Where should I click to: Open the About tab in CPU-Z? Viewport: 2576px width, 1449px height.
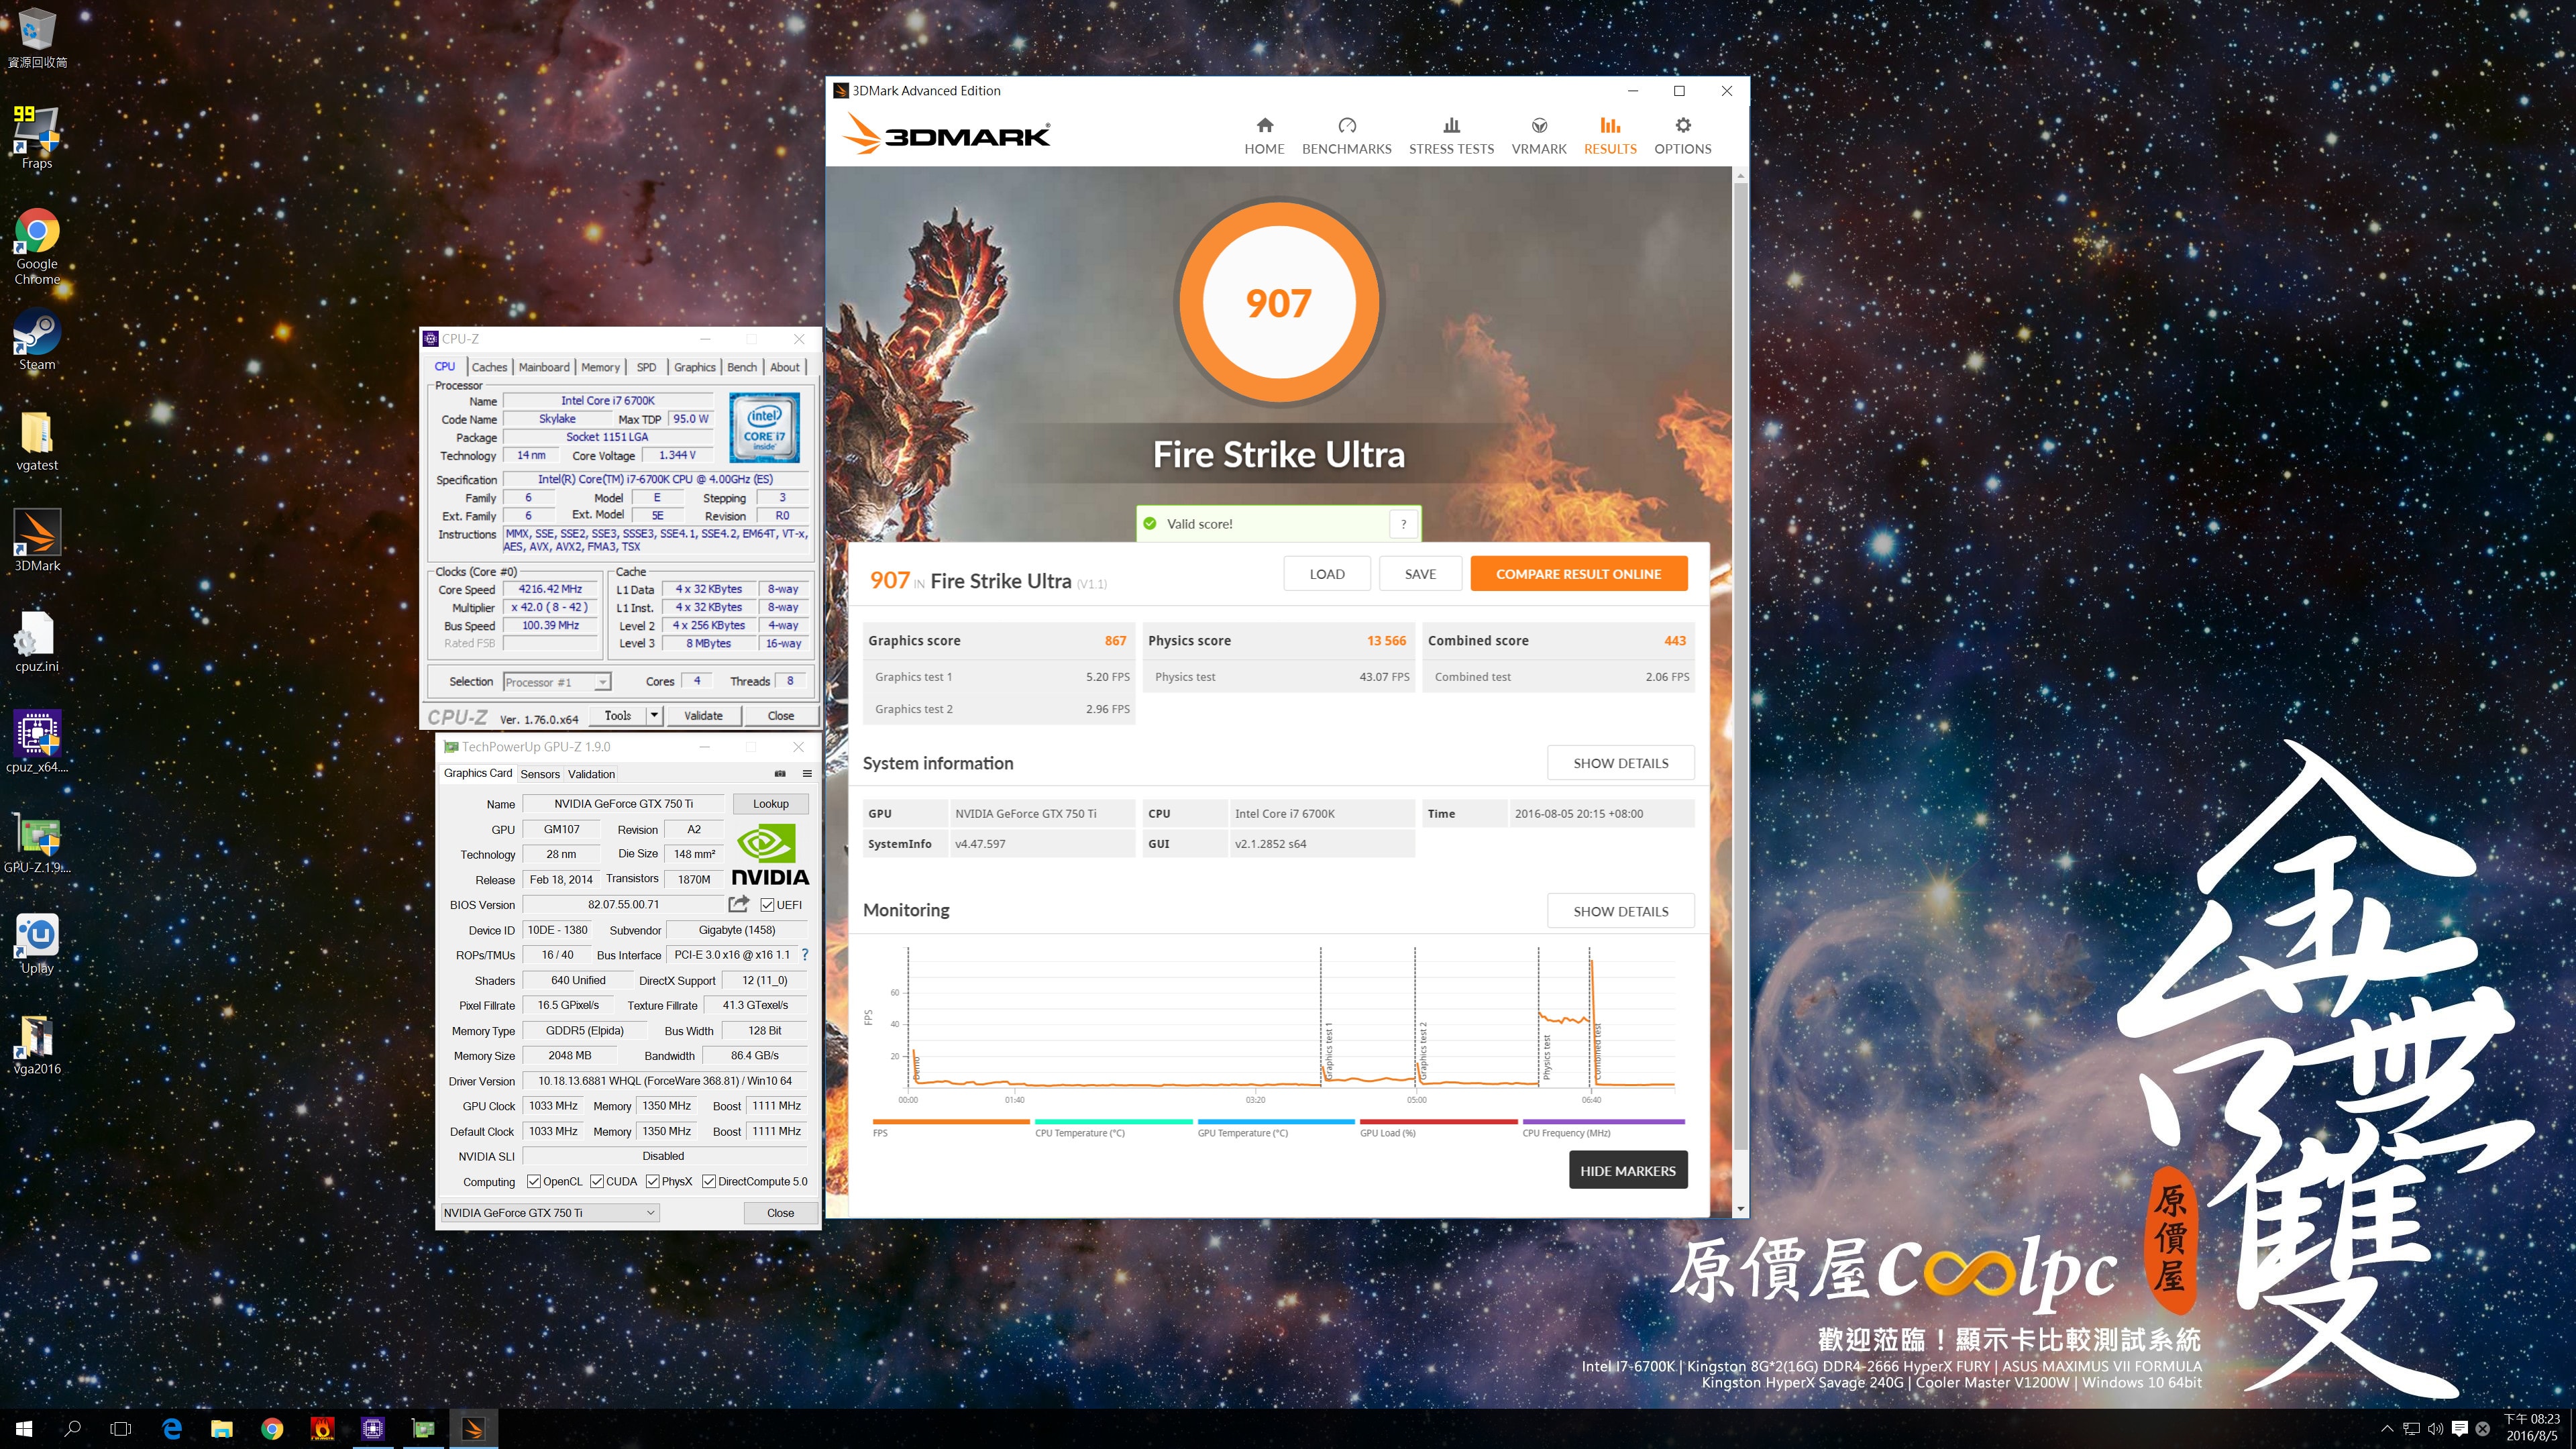coord(784,367)
